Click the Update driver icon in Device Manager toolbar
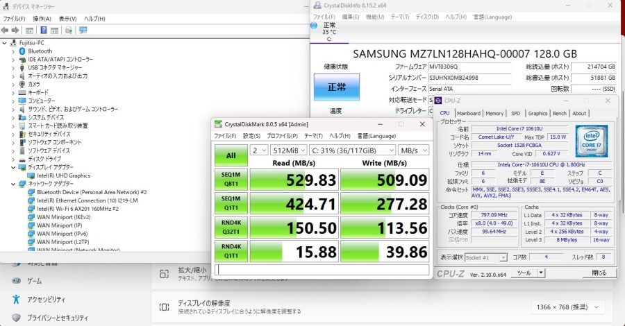625x326 pixels. pyautogui.click(x=69, y=31)
